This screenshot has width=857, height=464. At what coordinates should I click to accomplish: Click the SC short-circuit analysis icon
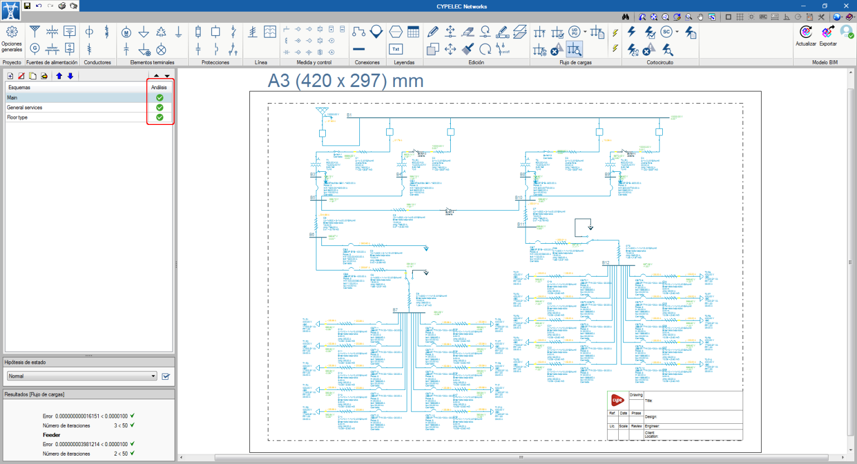666,32
